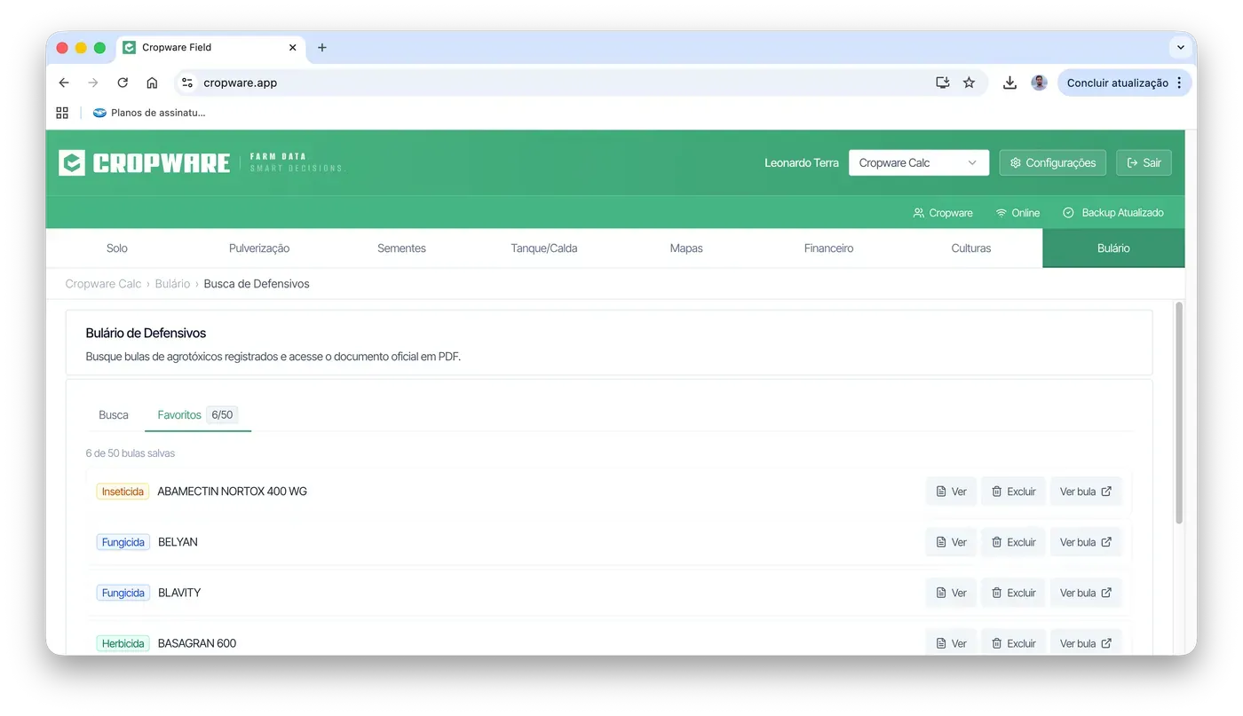Open the browser apps grid in the bookmarks bar
This screenshot has height=716, width=1243.
pyautogui.click(x=62, y=113)
